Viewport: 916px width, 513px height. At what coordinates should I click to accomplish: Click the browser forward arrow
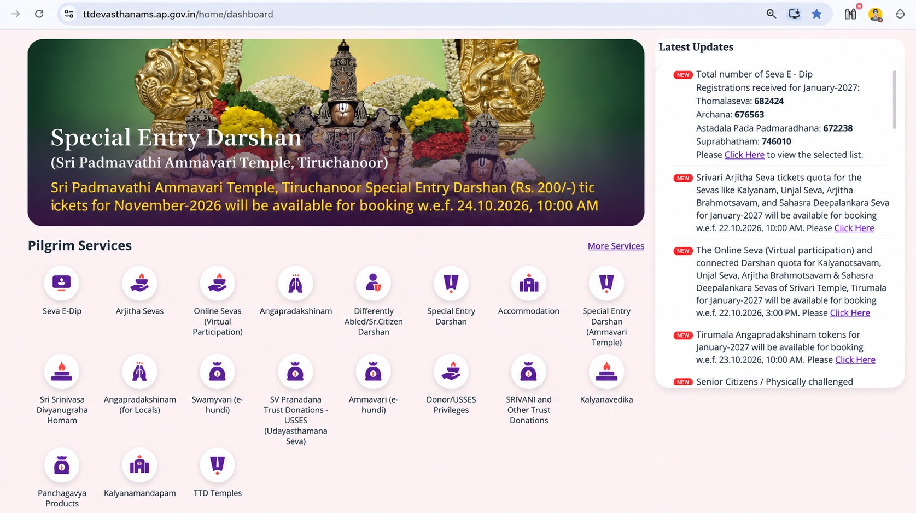[x=15, y=14]
